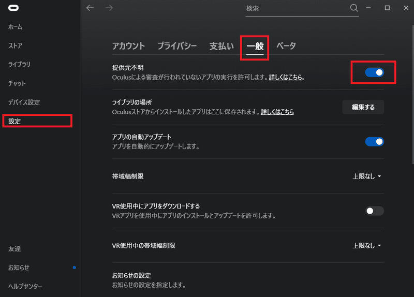The image size is (414, 297).
Task: Open the 帯域幅制限 dropdown
Action: coord(367,176)
